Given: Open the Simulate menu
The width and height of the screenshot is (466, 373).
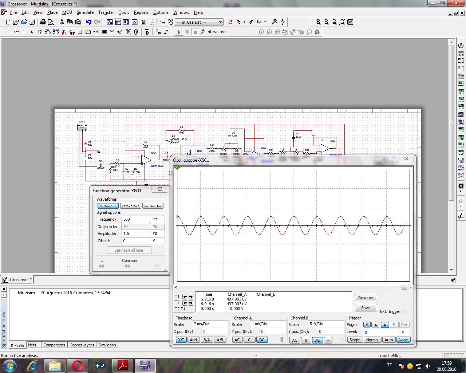Looking at the screenshot, I should tap(85, 12).
